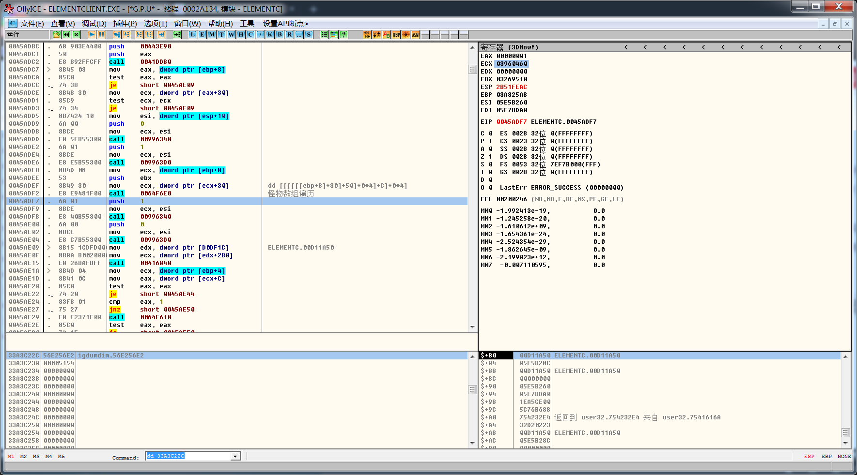Open the 插件(P) plugins menu
Viewport: 857px width, 475px height.
coord(125,23)
